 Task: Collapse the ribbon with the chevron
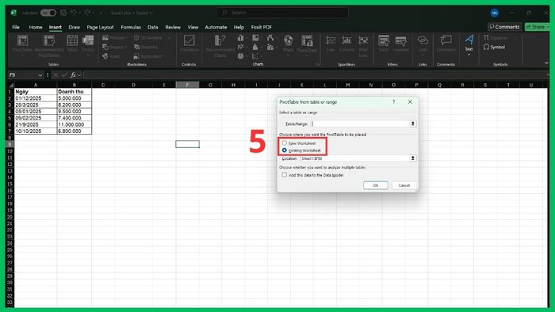546,63
